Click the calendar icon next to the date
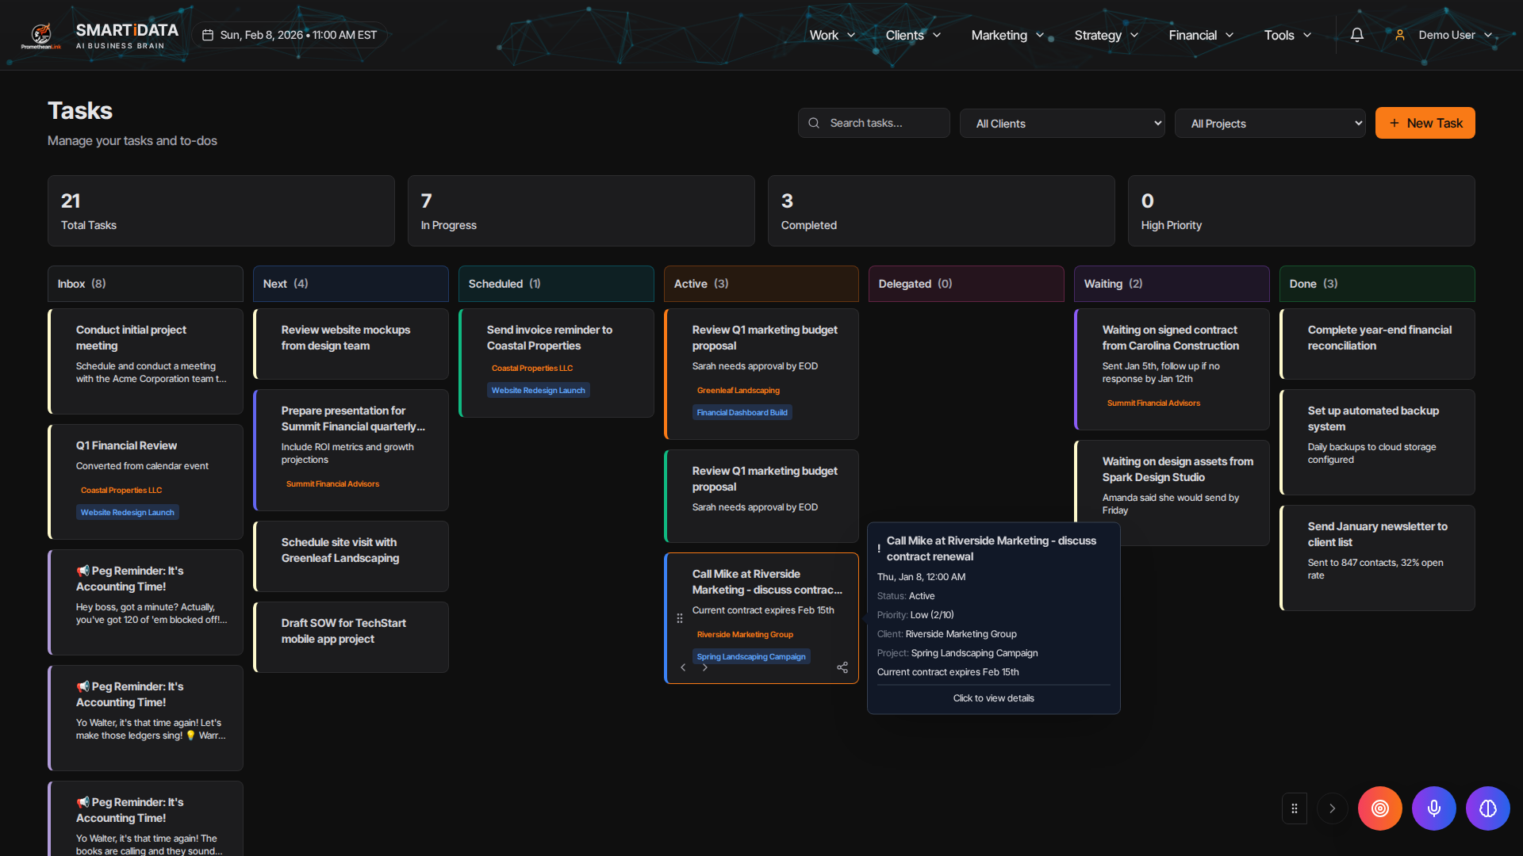This screenshot has width=1523, height=856. click(x=208, y=35)
